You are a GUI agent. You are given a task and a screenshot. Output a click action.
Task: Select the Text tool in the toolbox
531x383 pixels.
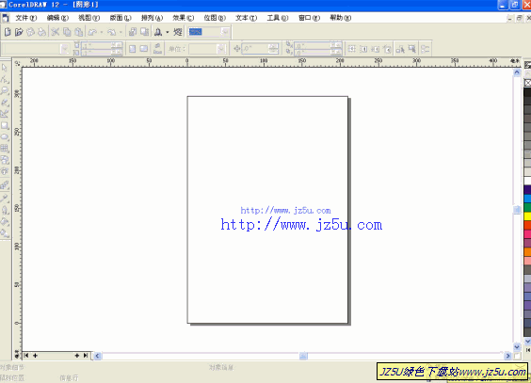click(5, 171)
